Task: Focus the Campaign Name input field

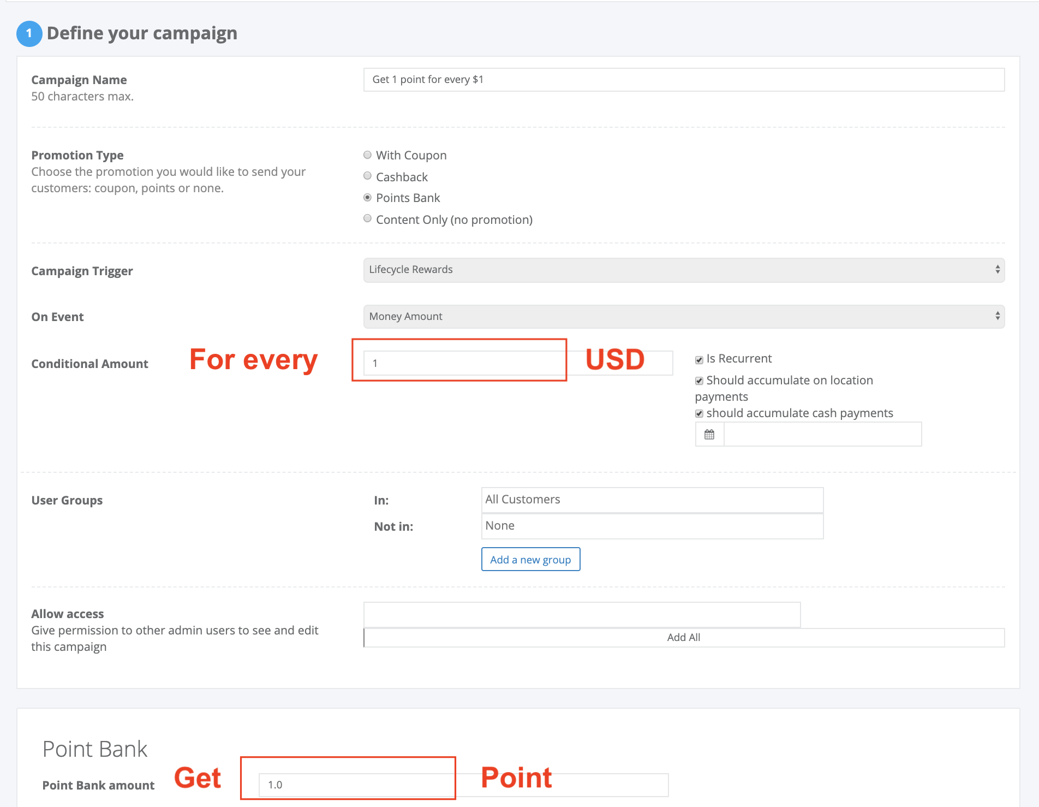Action: pos(684,80)
